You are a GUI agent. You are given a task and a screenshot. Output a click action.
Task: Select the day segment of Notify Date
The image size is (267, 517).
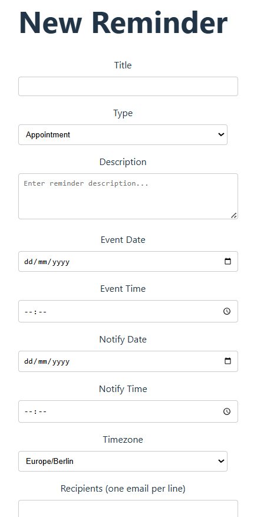[27, 361]
